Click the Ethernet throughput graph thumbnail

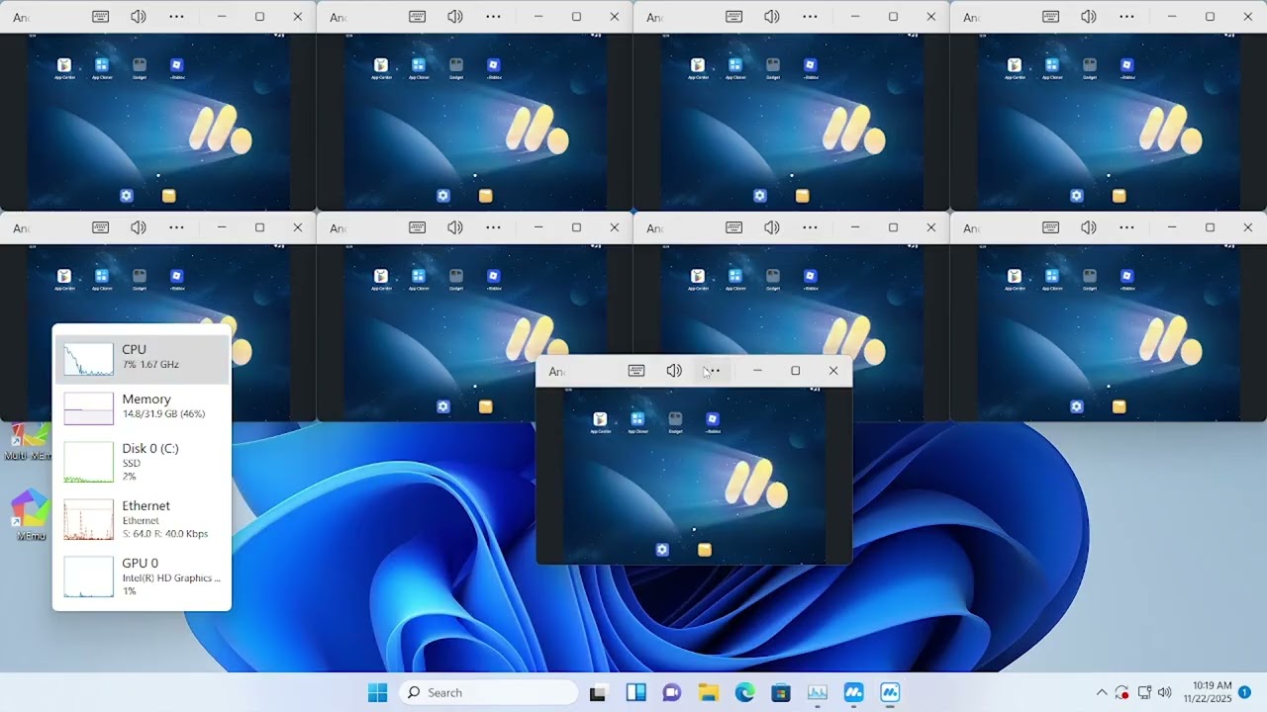[x=89, y=520]
